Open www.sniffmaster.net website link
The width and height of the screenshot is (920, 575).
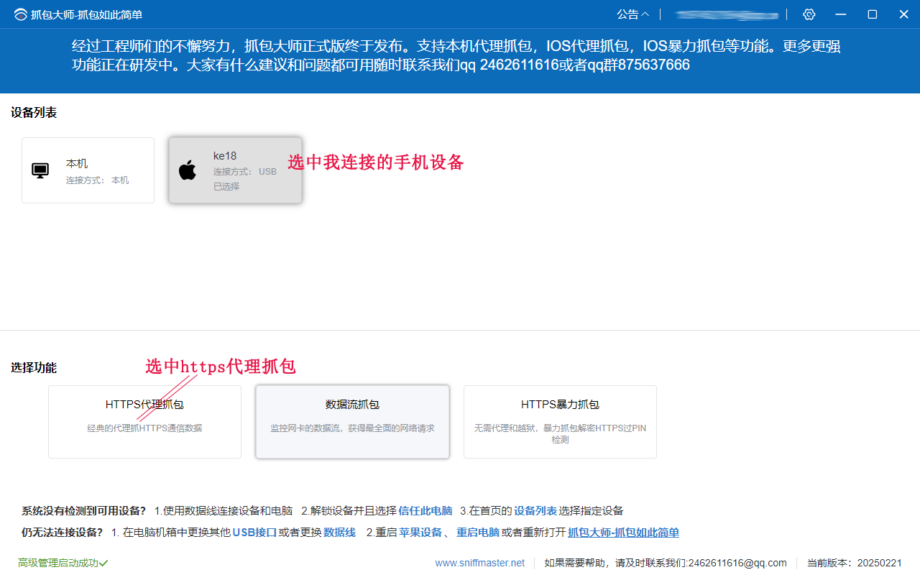[x=480, y=563]
